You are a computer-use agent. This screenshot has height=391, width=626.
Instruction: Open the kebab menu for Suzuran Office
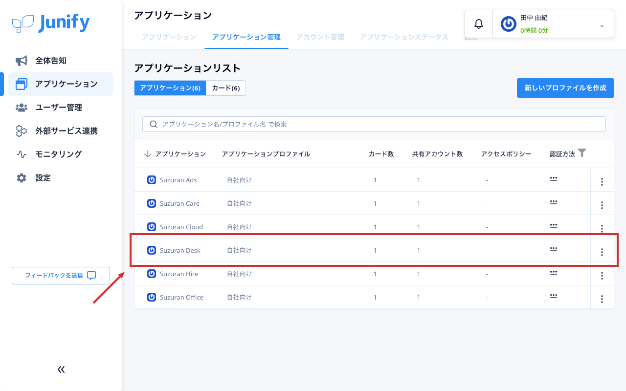602,299
